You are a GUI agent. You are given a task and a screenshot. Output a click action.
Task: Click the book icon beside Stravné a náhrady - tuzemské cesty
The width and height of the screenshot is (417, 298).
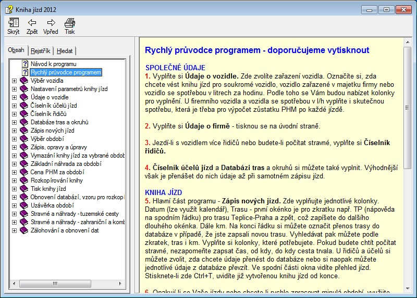coord(24,214)
